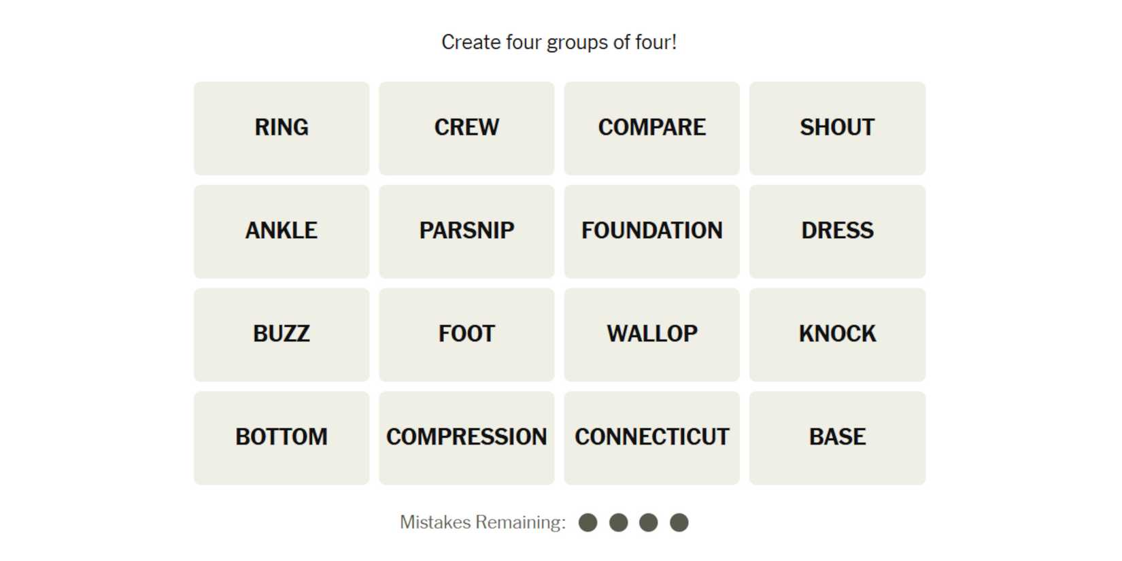The image size is (1122, 561).
Task: Select the KNOCK word tile
Action: pyautogui.click(x=837, y=335)
